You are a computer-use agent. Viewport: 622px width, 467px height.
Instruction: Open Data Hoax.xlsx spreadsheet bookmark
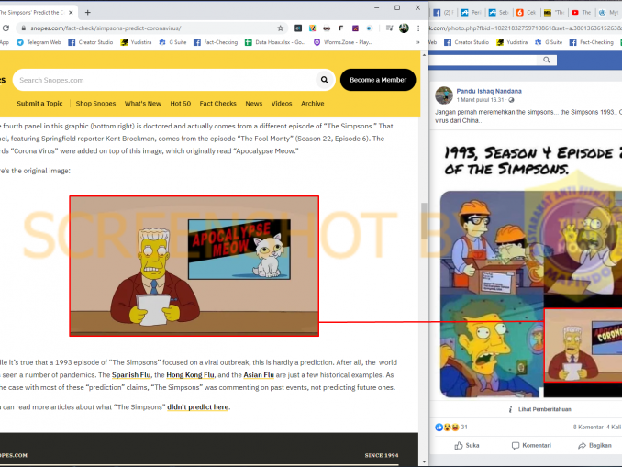click(275, 42)
